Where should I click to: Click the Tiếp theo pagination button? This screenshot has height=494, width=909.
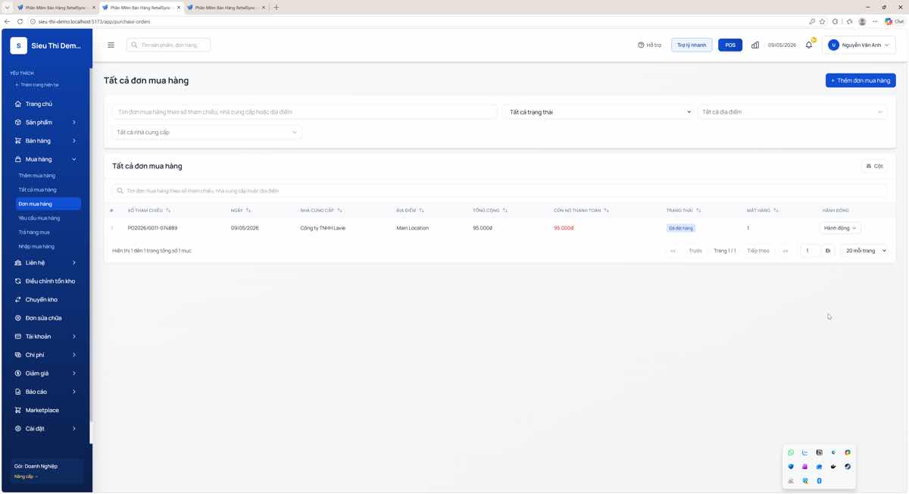pos(758,251)
